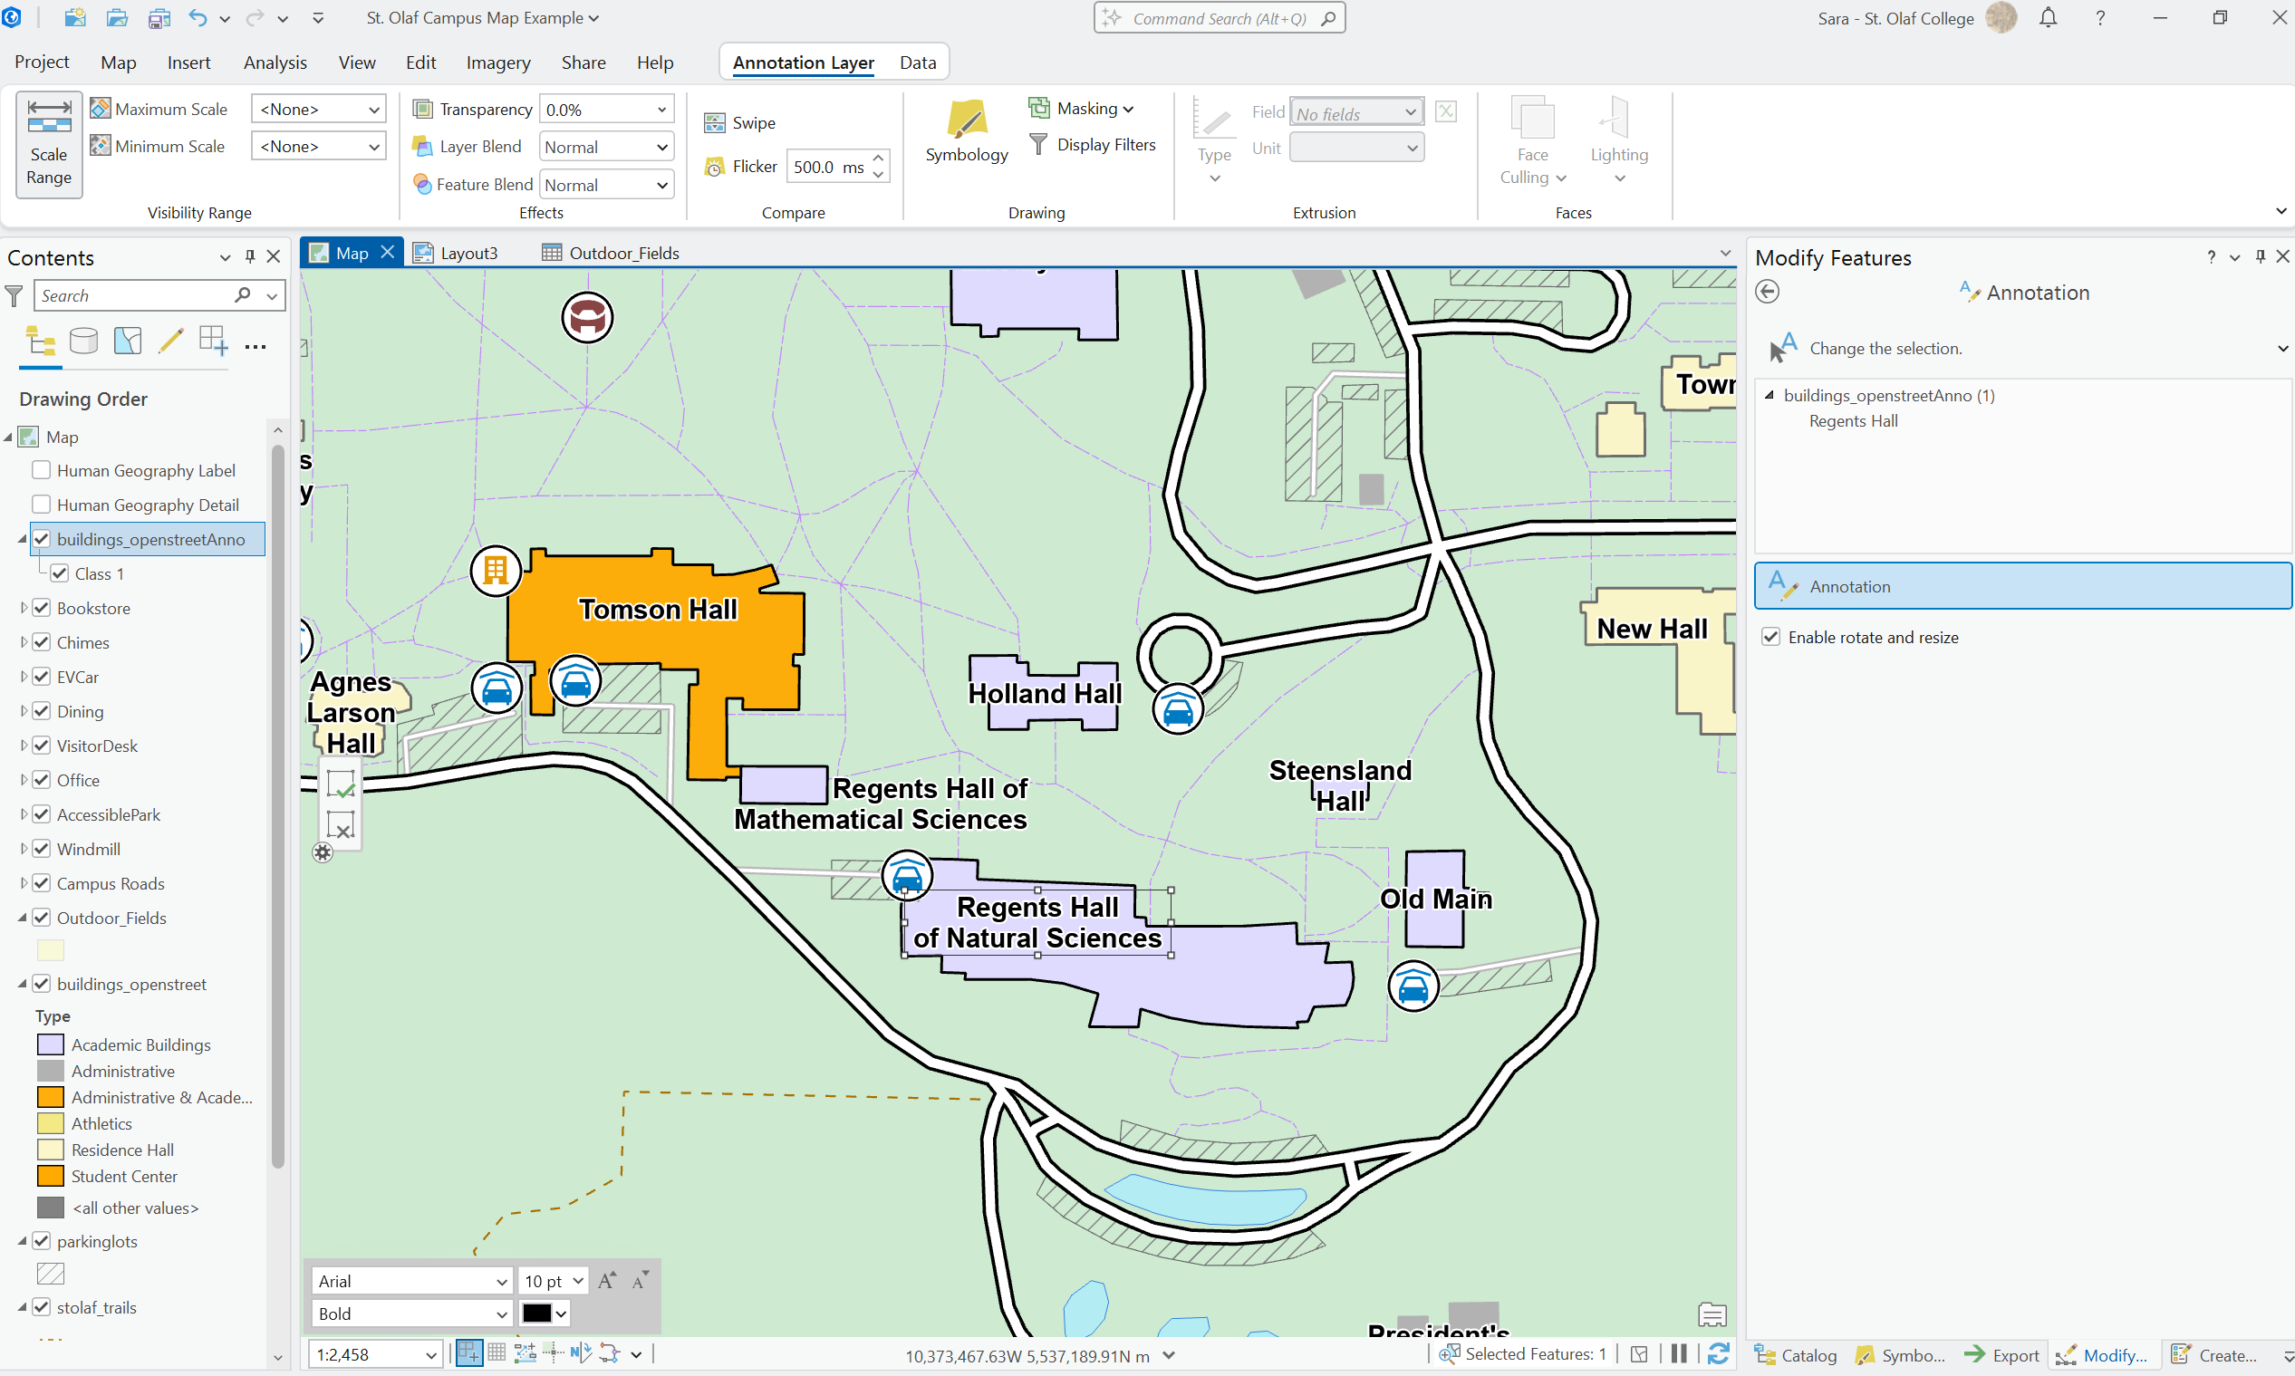Click the back arrow in Modify Features
This screenshot has width=2295, height=1376.
[x=1767, y=292]
